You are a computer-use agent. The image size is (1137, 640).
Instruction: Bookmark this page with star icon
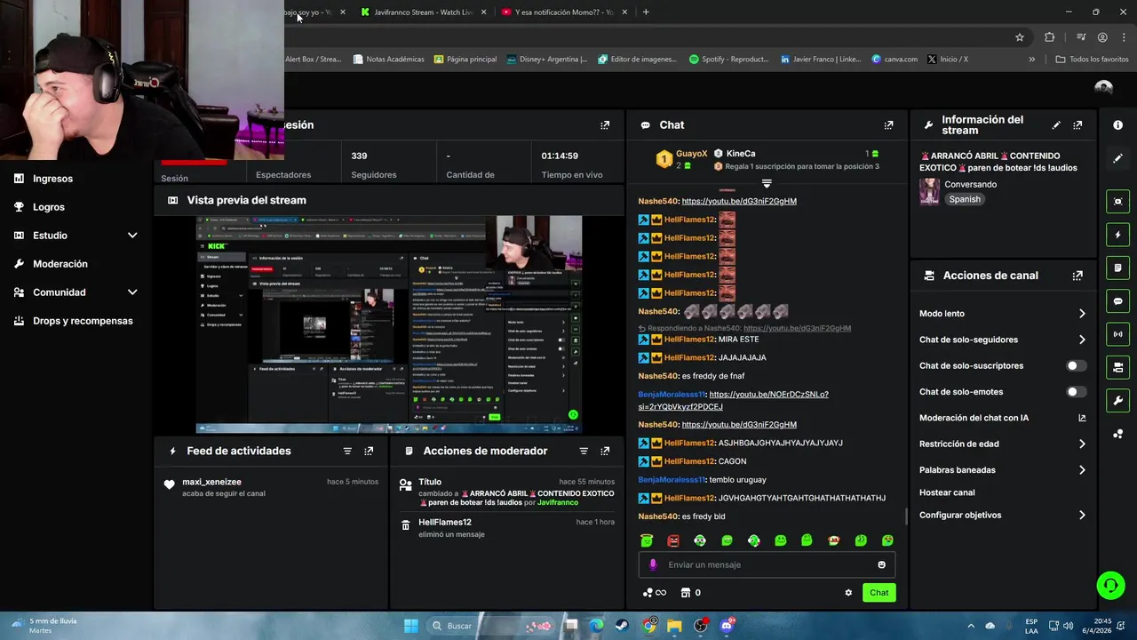(1020, 37)
